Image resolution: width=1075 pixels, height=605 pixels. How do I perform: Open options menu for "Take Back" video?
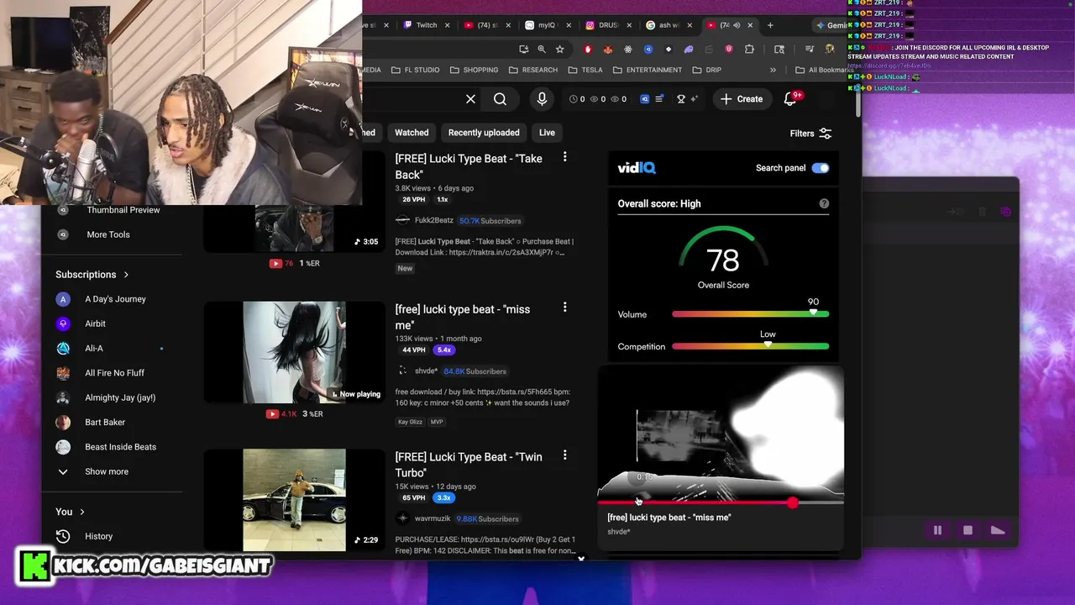564,157
